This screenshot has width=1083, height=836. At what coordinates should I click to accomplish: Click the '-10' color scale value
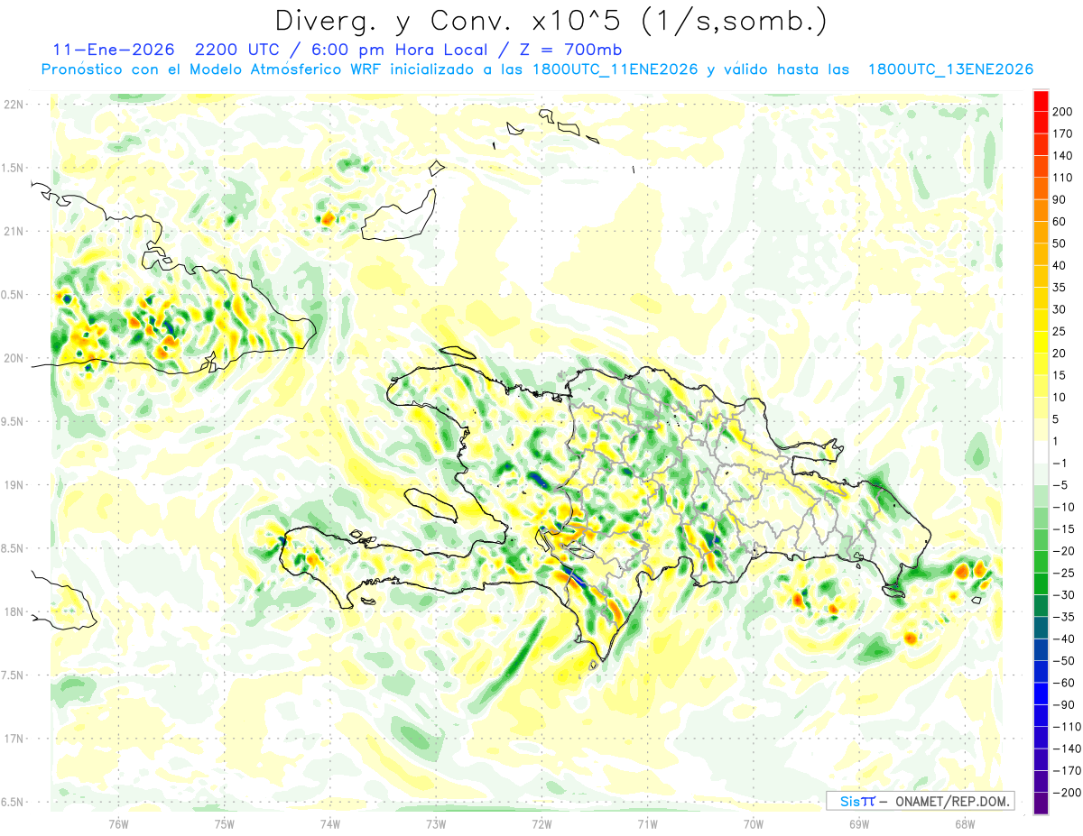[1063, 508]
